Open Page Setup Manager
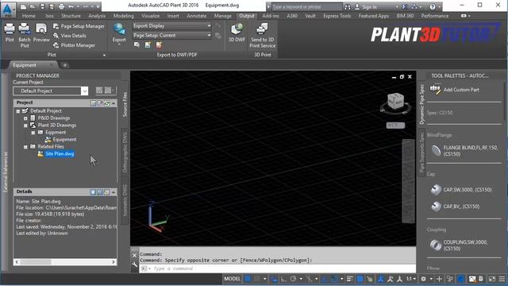This screenshot has height=286, width=508. [79, 26]
